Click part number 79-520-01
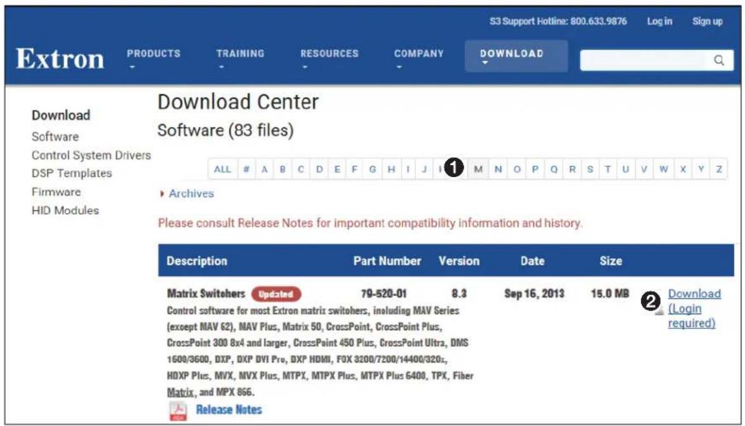This screenshot has width=745, height=426. [384, 293]
